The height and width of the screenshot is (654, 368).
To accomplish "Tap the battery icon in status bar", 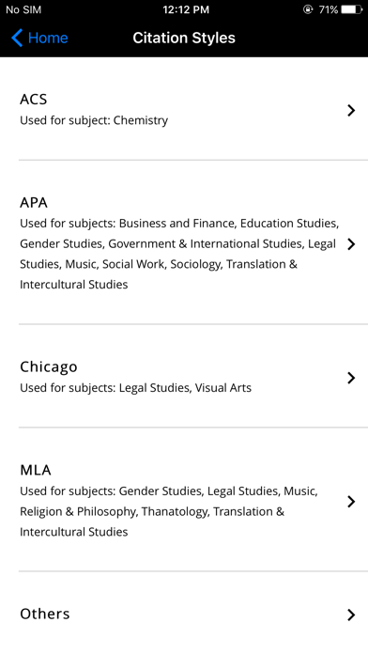I will pos(352,9).
